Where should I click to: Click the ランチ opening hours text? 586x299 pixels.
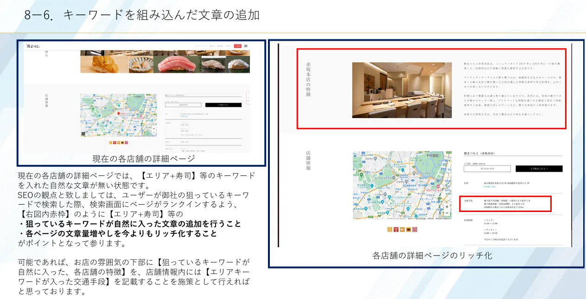coord(491,223)
